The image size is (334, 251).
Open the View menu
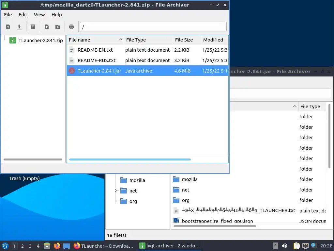tap(39, 14)
